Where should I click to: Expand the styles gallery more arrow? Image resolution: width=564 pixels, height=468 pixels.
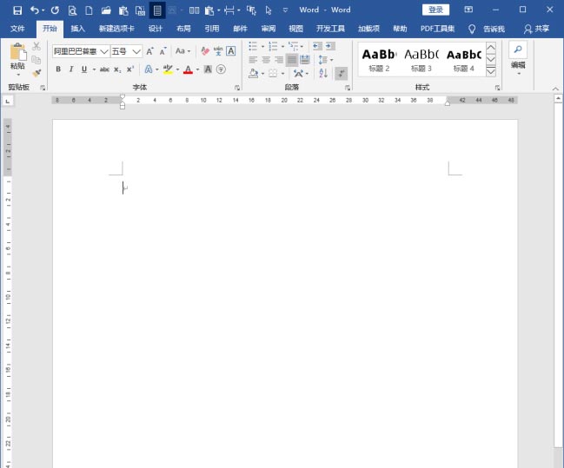491,71
